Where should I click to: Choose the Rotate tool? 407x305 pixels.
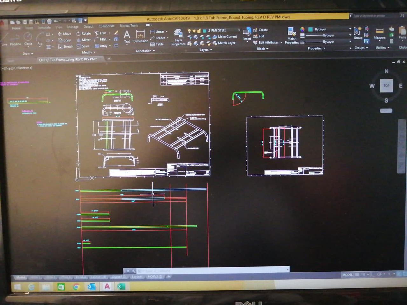pyautogui.click(x=83, y=33)
